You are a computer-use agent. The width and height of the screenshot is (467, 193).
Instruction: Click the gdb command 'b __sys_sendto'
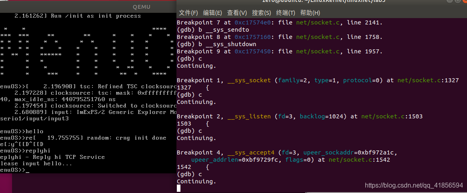(224, 30)
